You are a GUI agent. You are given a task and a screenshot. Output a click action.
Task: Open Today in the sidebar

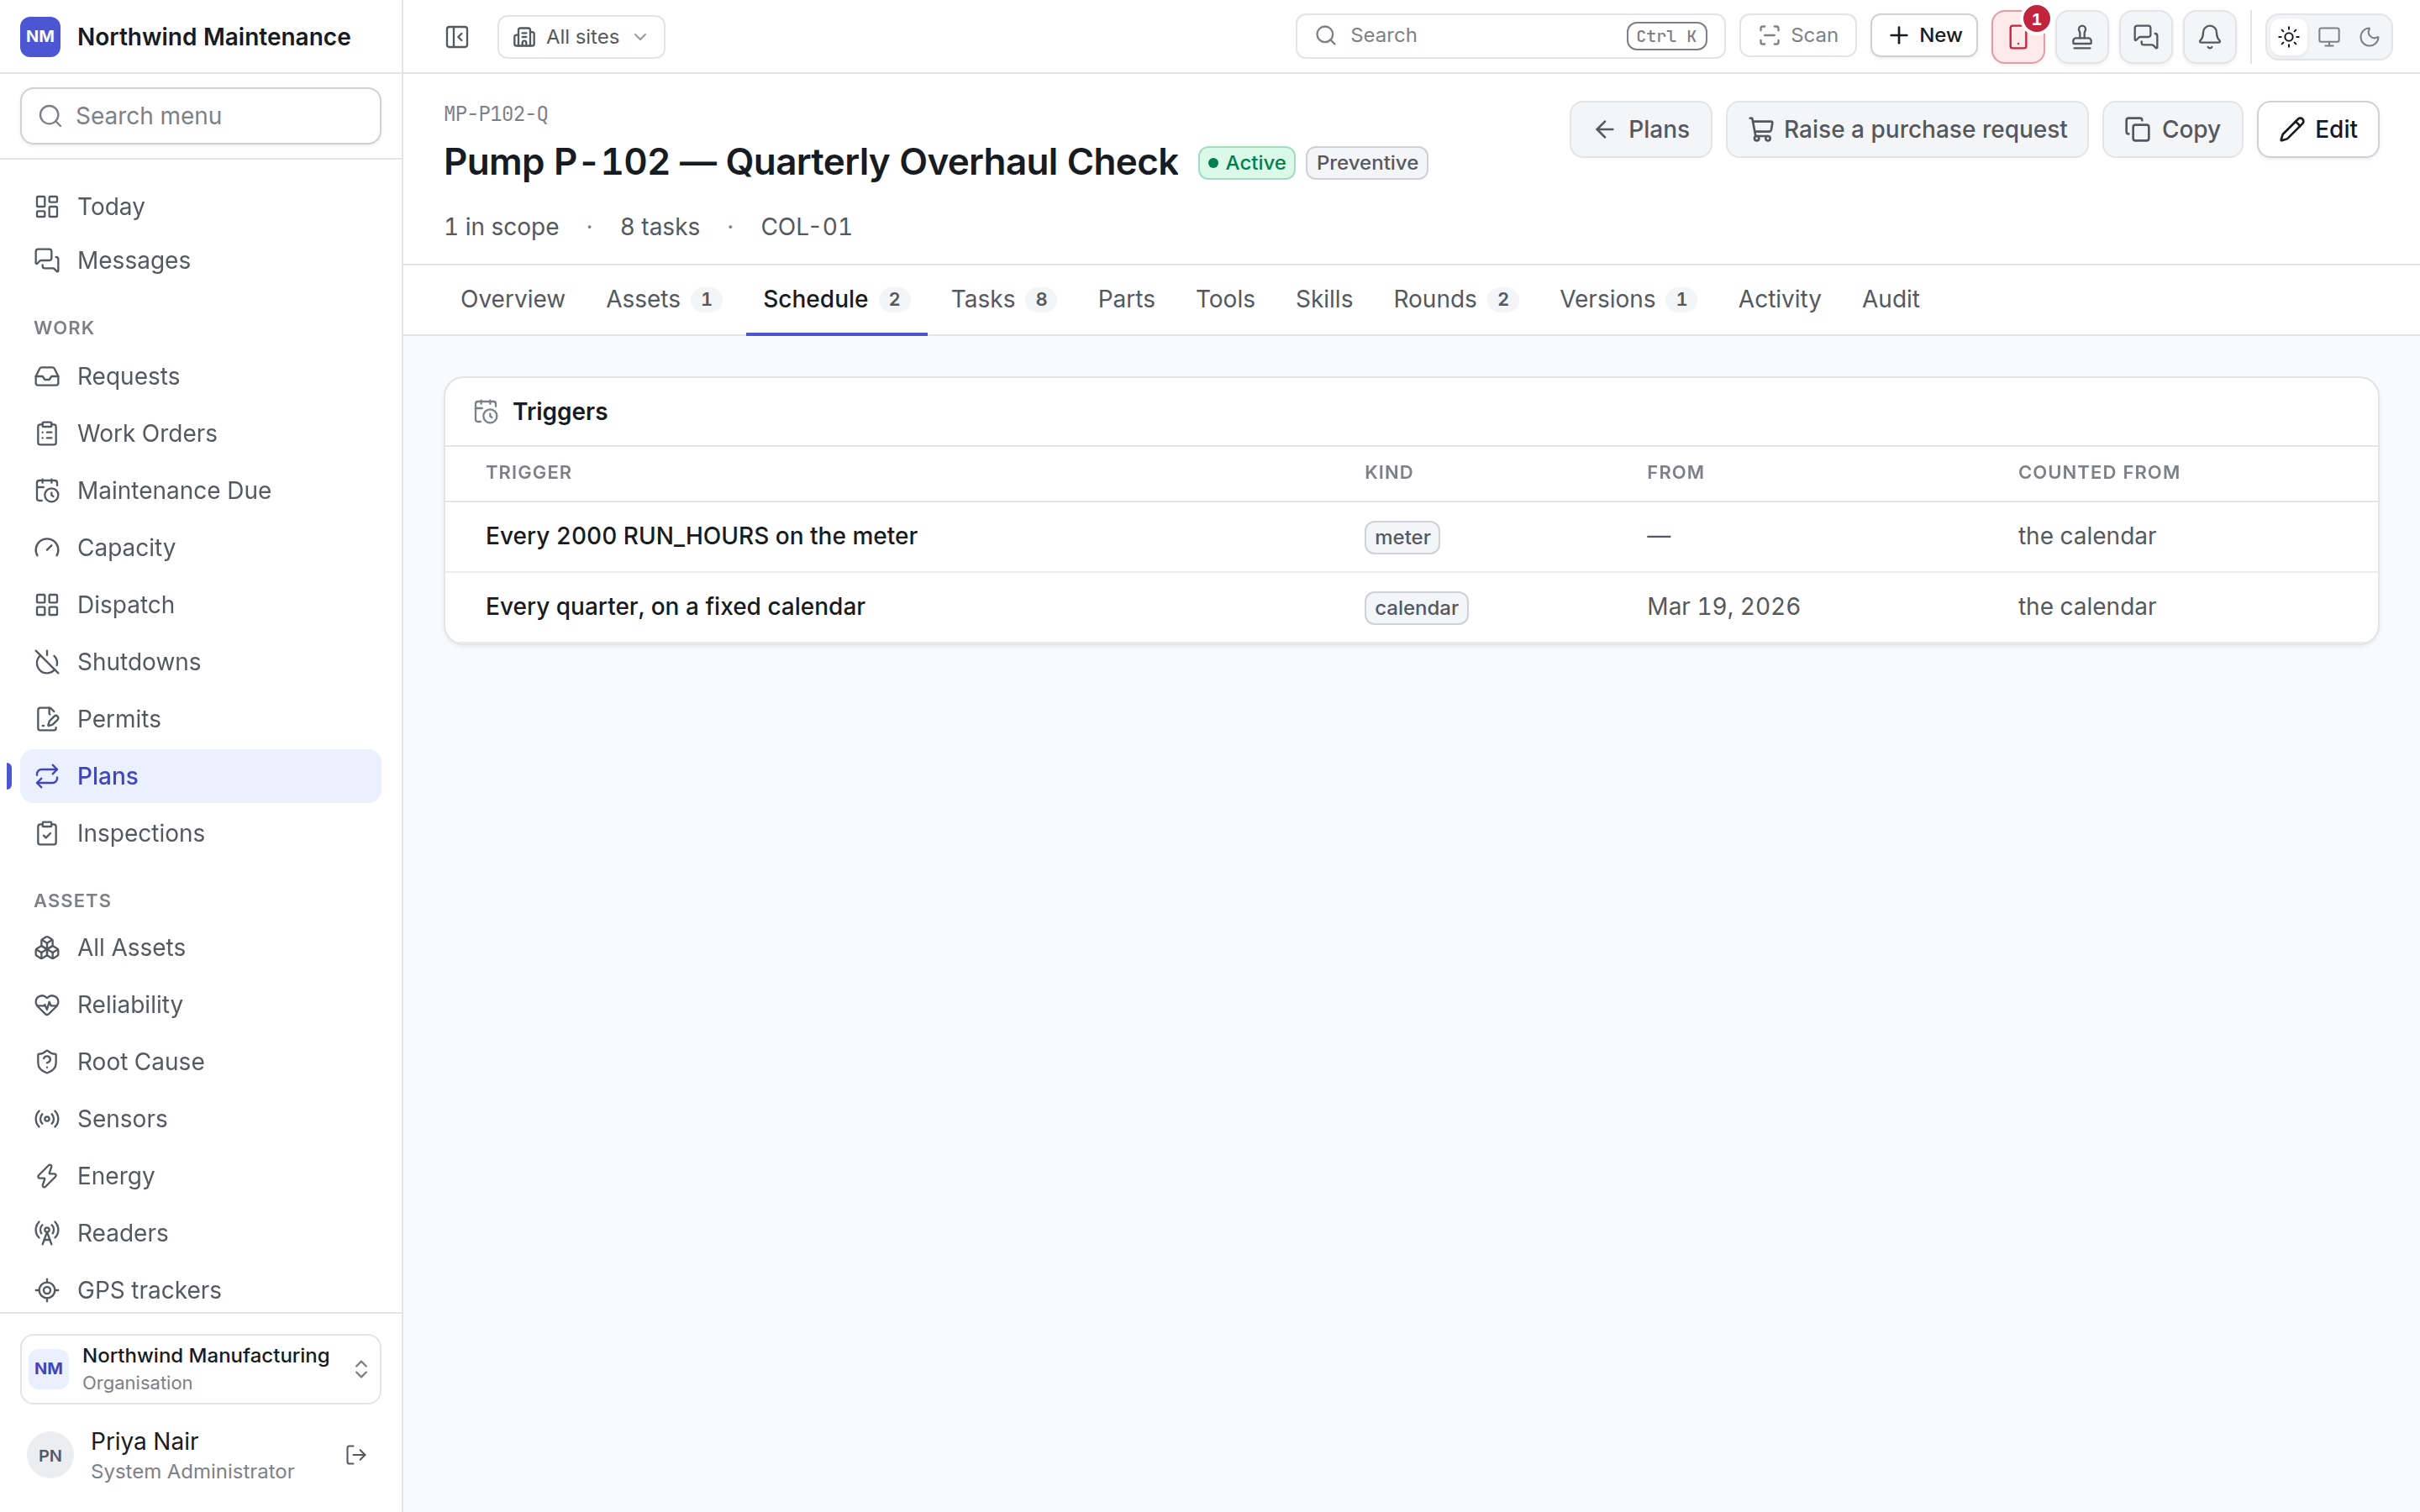pyautogui.click(x=200, y=206)
